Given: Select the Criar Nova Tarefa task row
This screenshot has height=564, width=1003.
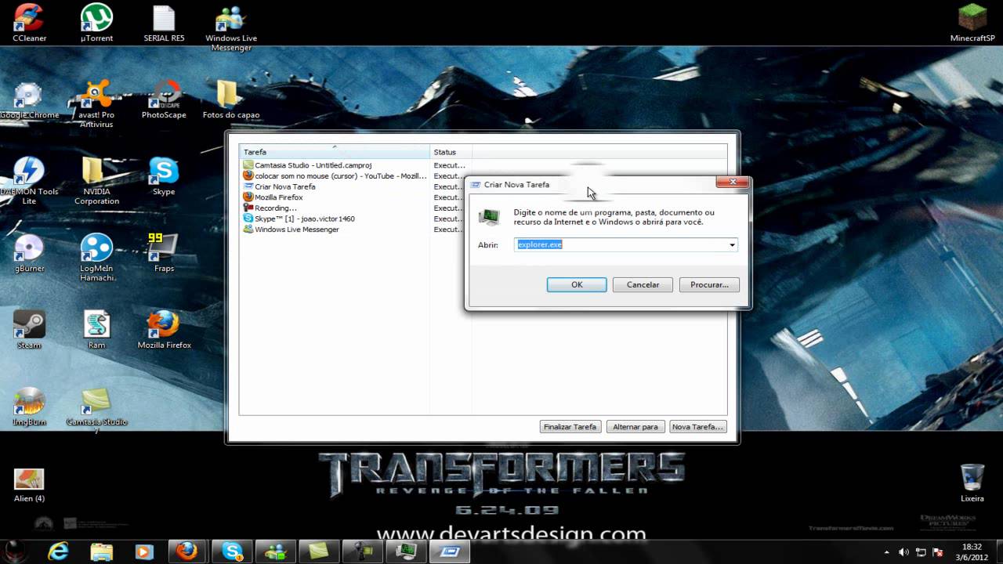Looking at the screenshot, I should tap(353, 187).
